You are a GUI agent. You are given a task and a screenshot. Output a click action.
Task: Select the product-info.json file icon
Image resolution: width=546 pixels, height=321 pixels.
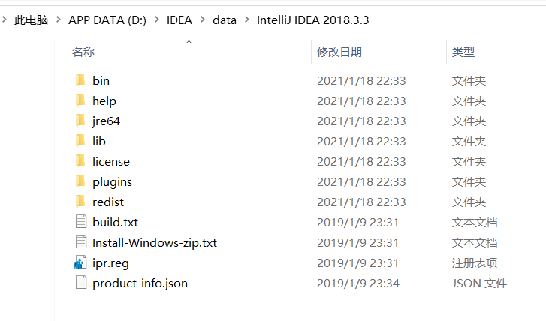81,283
